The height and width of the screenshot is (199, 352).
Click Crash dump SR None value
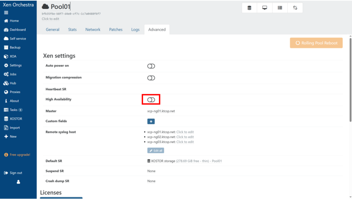pyautogui.click(x=151, y=181)
